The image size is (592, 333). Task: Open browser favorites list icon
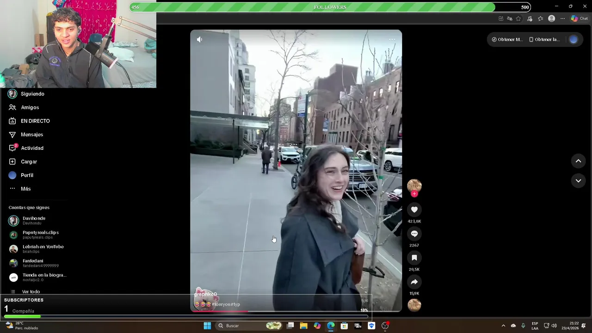(540, 18)
